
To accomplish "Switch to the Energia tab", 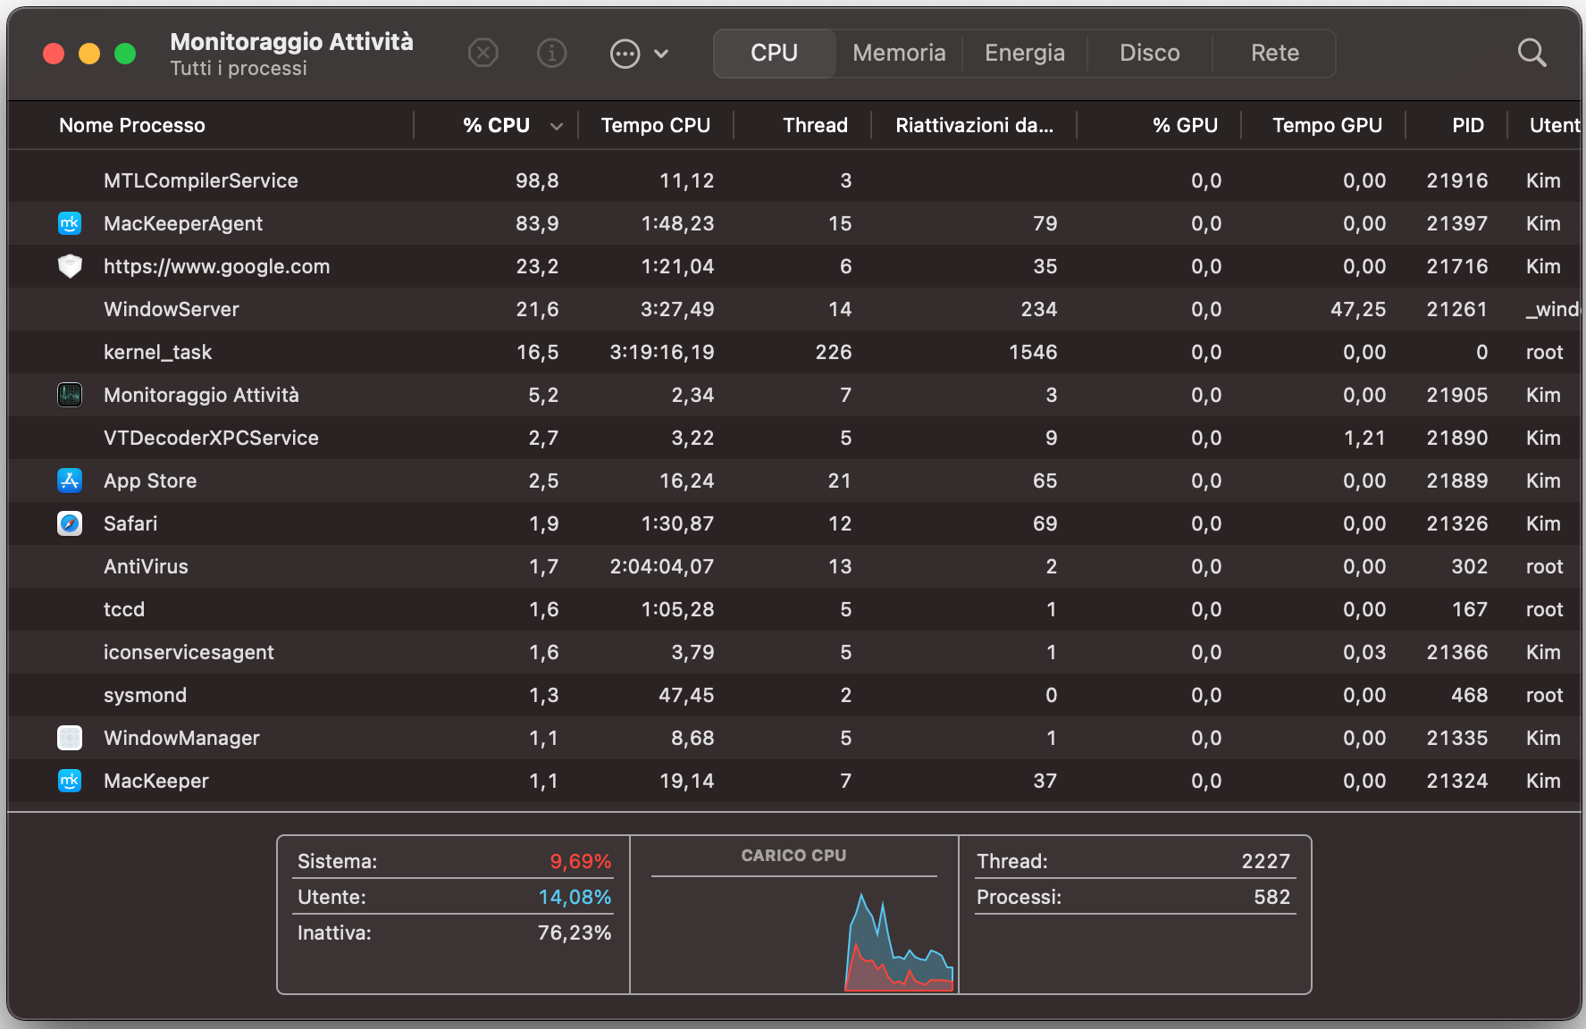I will pyautogui.click(x=1024, y=54).
